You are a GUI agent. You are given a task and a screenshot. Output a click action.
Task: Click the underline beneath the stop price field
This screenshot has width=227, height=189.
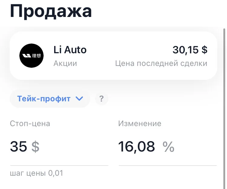pyautogui.click(x=59, y=166)
